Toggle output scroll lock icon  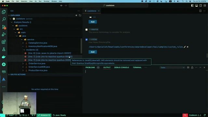point(192,68)
